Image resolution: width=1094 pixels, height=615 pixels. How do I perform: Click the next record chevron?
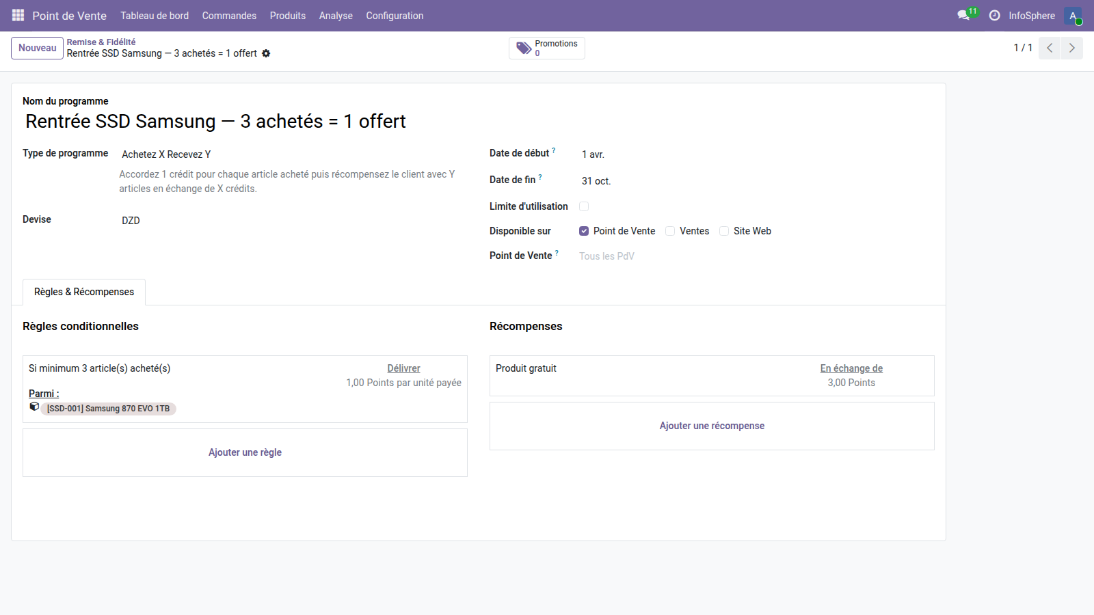coord(1071,48)
